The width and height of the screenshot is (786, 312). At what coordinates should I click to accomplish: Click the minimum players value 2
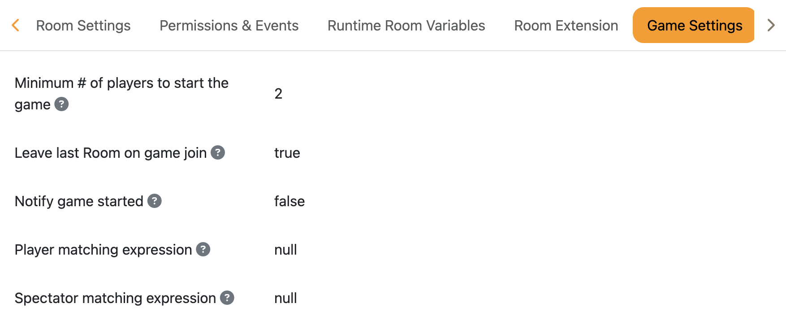278,94
